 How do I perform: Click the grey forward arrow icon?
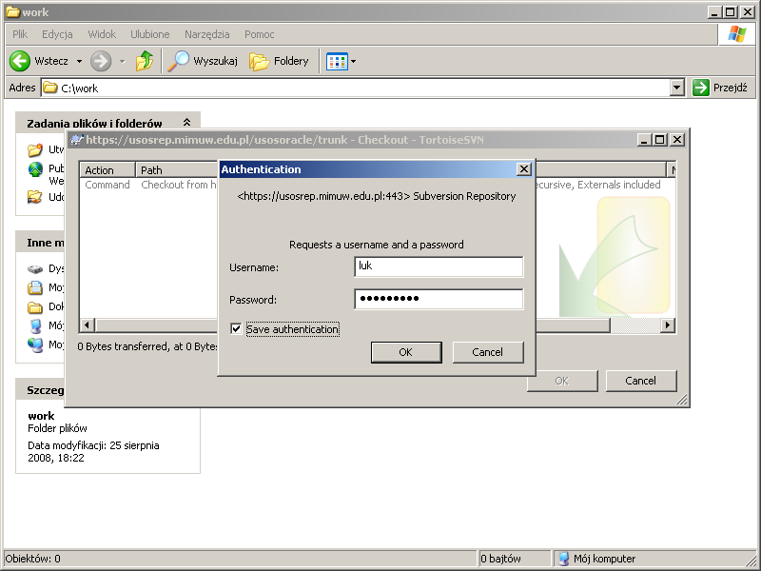[101, 61]
